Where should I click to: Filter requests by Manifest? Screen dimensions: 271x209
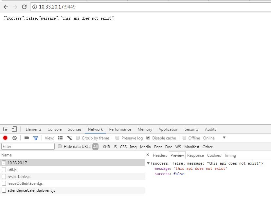click(x=192, y=147)
